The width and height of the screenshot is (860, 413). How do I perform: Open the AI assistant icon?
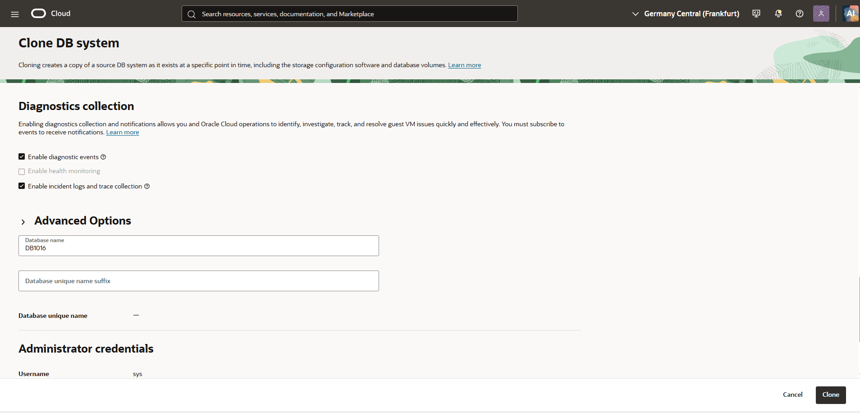[x=851, y=14]
